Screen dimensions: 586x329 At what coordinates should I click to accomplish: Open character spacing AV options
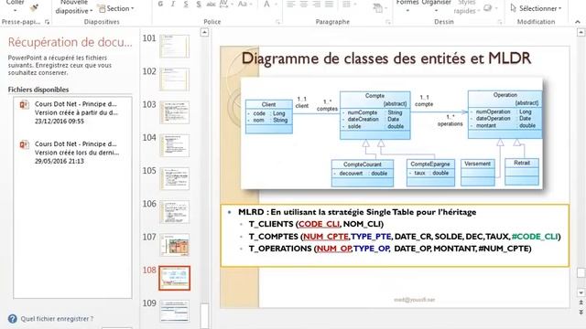[x=225, y=4]
